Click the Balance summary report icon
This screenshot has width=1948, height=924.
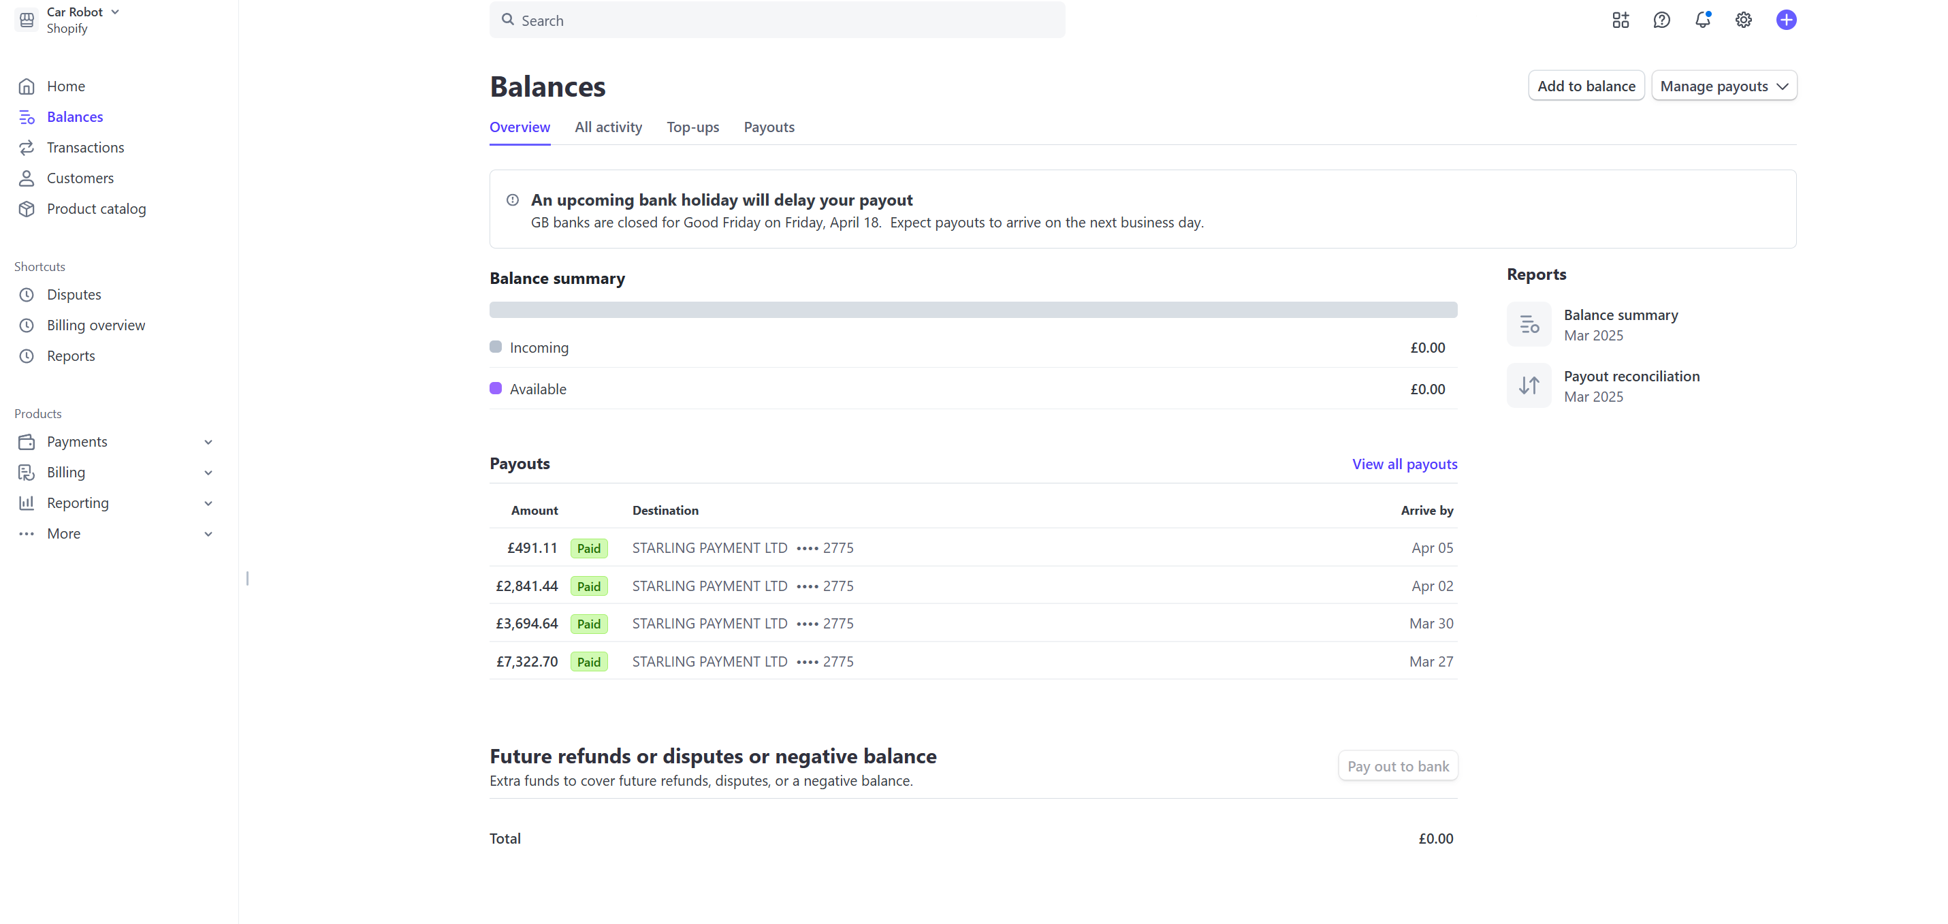tap(1529, 324)
